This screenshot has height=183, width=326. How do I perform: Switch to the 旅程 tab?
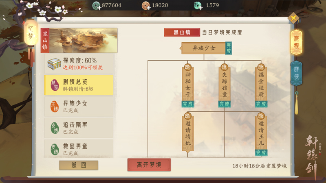[296, 42]
